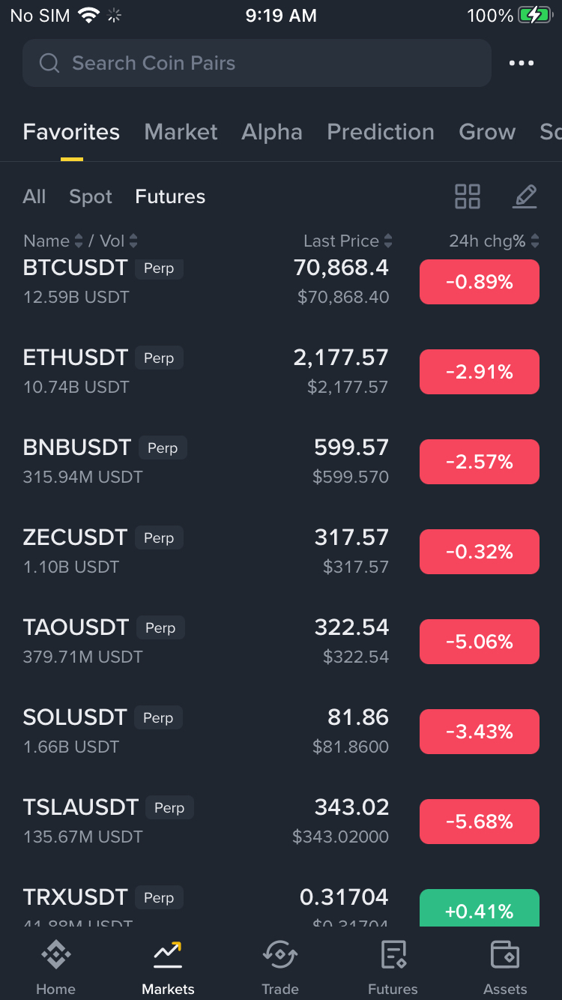The height and width of the screenshot is (1000, 562).
Task: Tap the TRXUSDT +0.41% green button
Action: click(480, 909)
